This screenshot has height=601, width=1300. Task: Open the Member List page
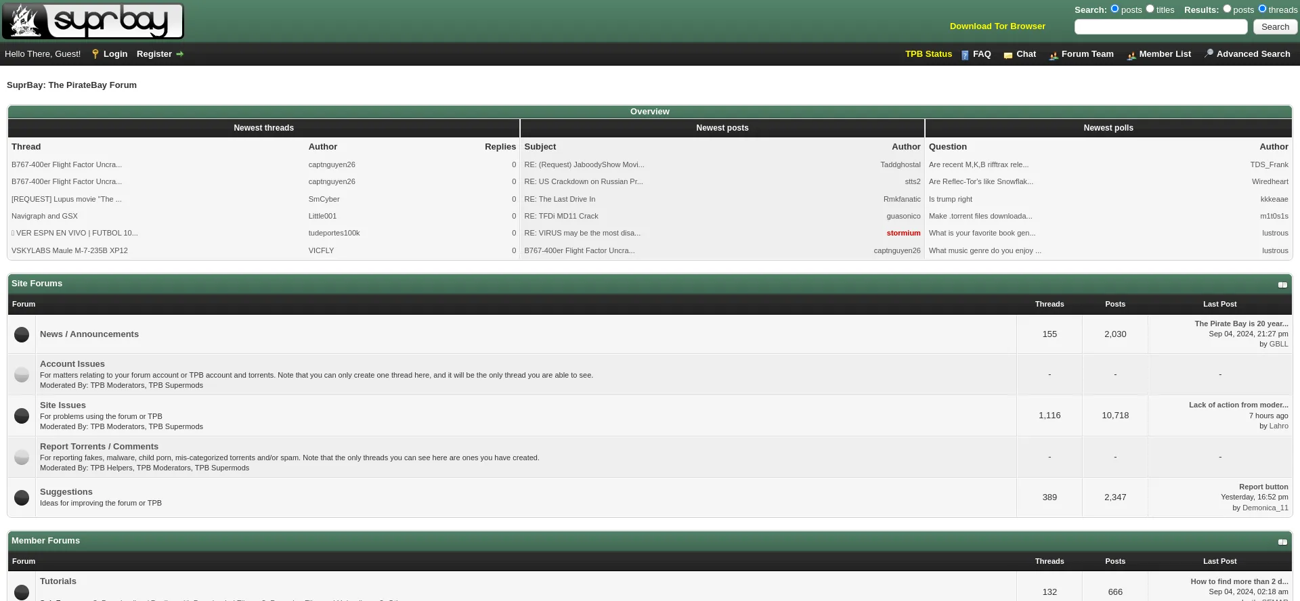1165,54
